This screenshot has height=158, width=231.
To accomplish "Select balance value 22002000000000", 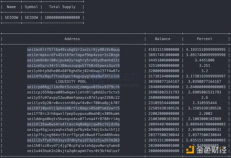I will (x=164, y=114).
